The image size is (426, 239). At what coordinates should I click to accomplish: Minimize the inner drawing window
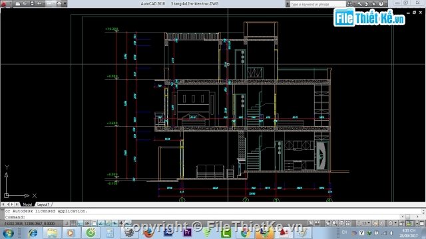pyautogui.click(x=408, y=13)
